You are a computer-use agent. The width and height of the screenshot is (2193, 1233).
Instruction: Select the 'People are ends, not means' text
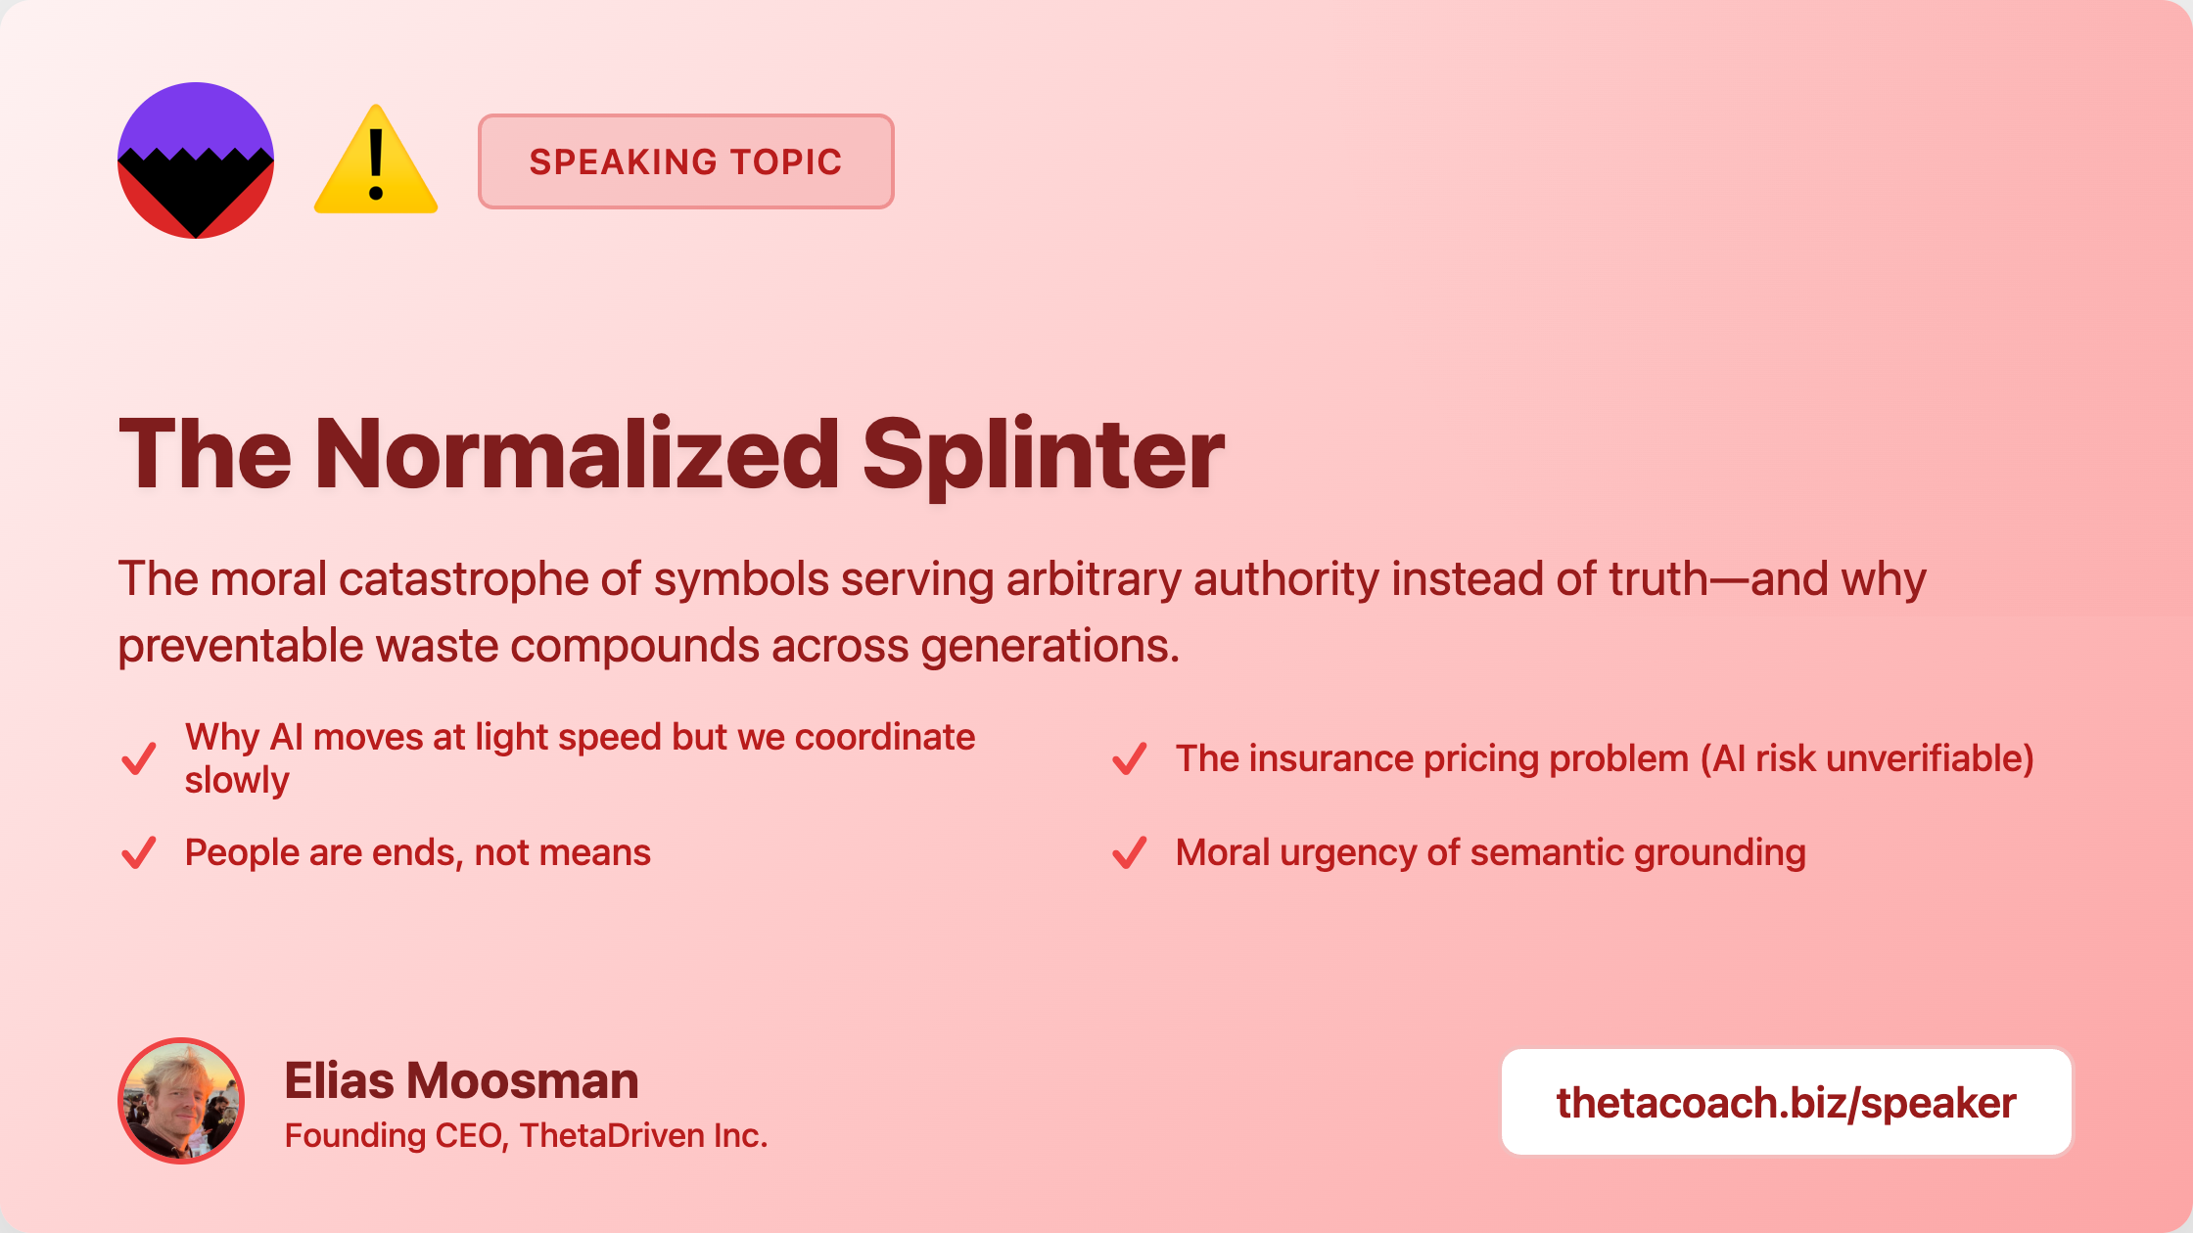[418, 852]
